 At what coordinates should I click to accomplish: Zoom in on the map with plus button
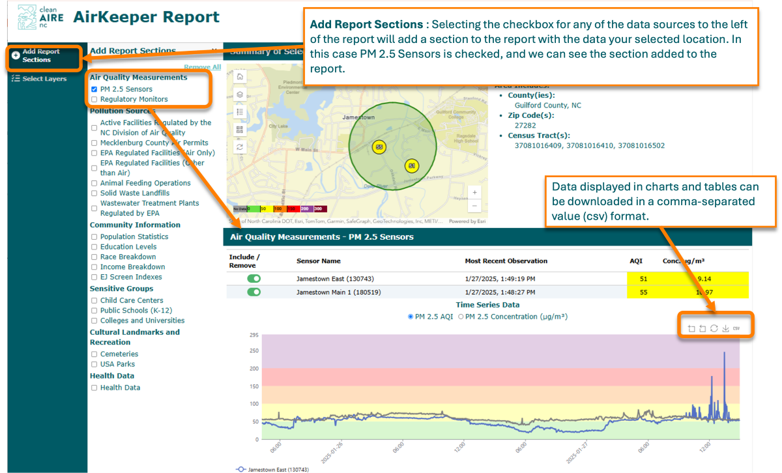[x=474, y=193]
